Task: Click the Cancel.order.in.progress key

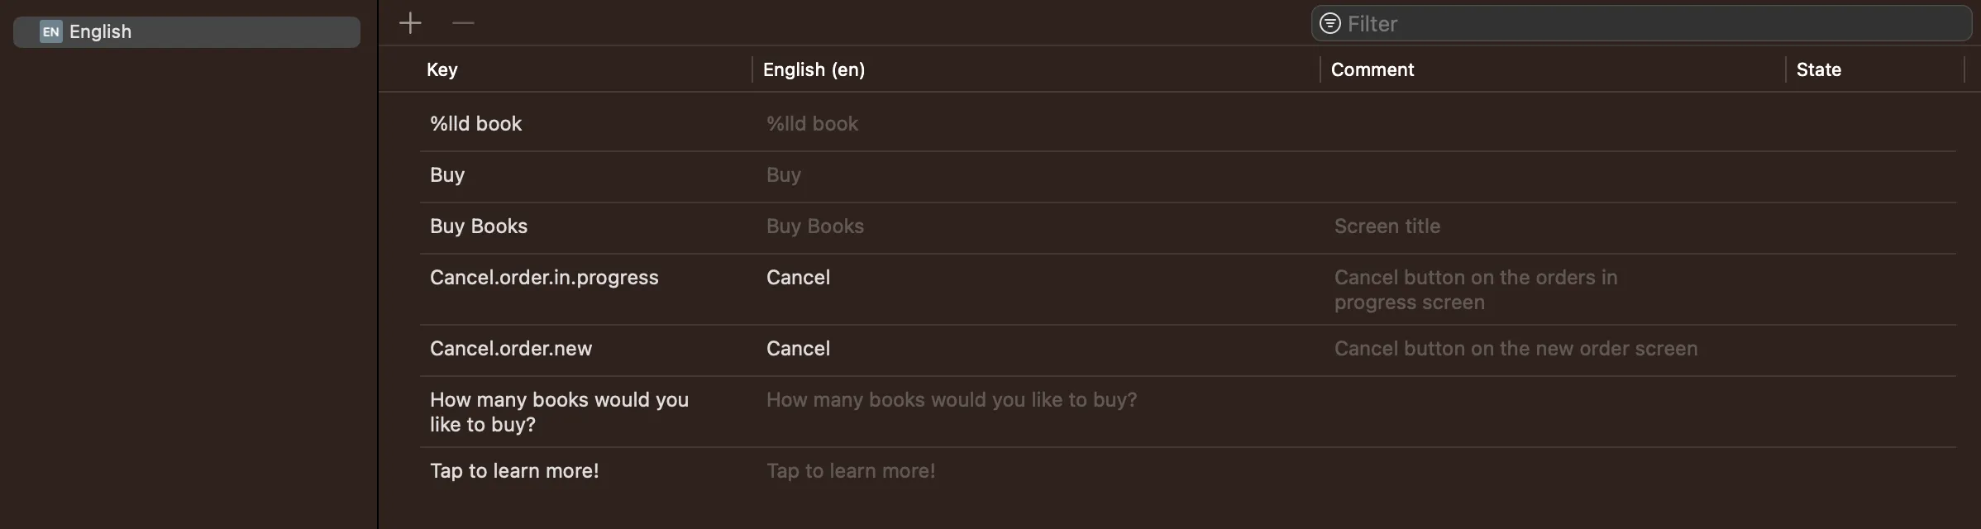Action: pos(544,278)
